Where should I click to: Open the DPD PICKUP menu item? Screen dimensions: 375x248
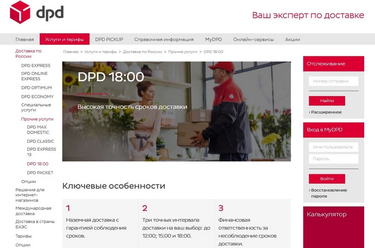point(109,39)
